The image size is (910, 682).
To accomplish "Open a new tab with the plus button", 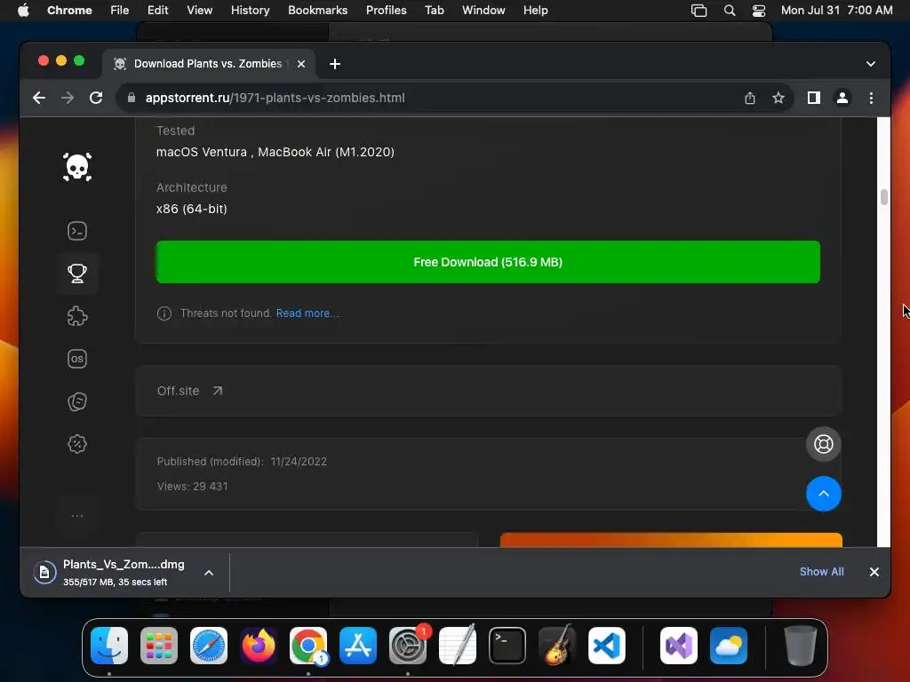I will 335,64.
